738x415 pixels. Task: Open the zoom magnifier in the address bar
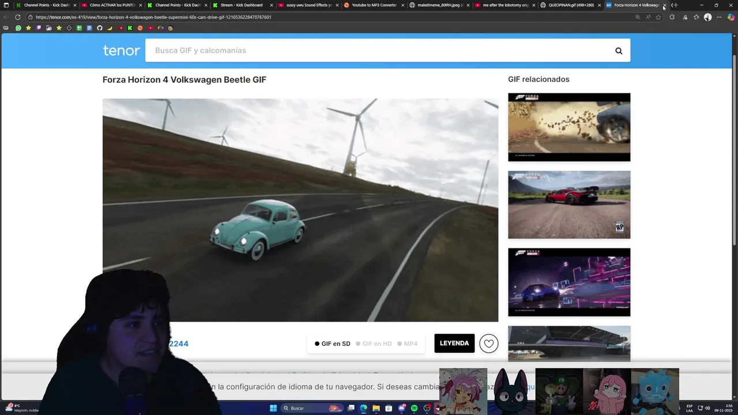(638, 17)
